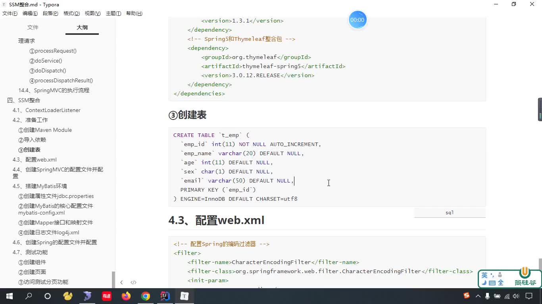This screenshot has width=542, height=304.
Task: Open volume control speaker icon
Action: 516,296
